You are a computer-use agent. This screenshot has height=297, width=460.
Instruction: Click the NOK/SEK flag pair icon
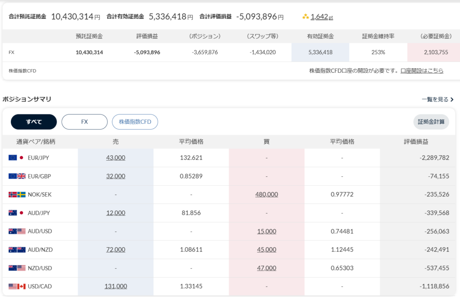pyautogui.click(x=17, y=195)
